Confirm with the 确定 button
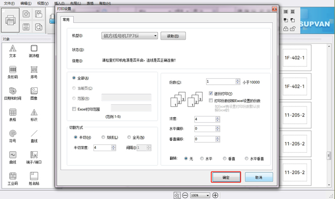Screen dimensions: 335x199 coord(226,177)
